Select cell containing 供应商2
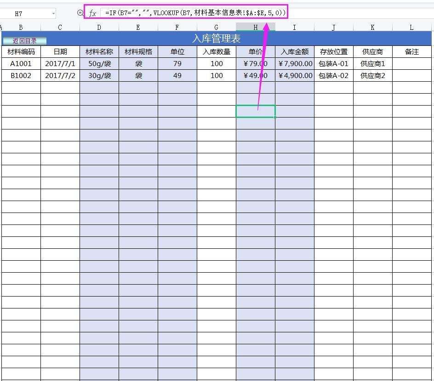This screenshot has height=381, width=434. point(372,75)
